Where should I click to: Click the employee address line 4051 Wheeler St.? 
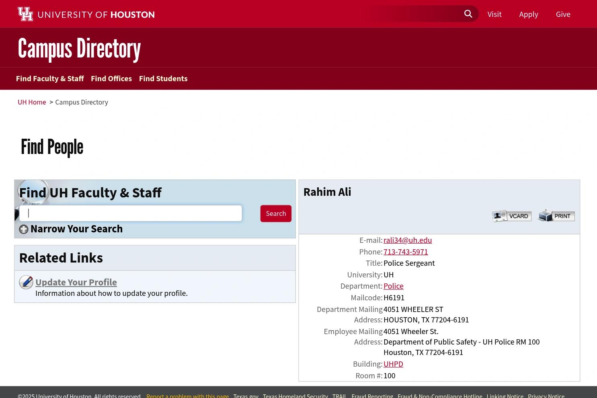(411, 331)
